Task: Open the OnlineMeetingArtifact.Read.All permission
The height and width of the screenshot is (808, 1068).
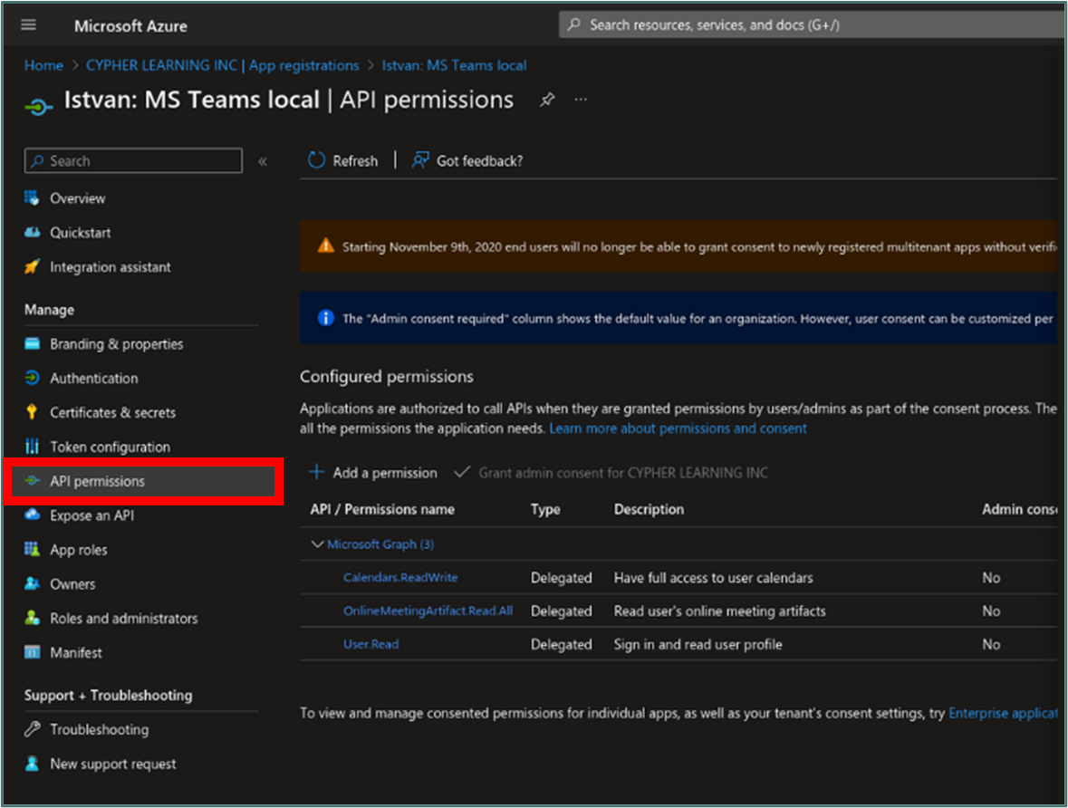Action: click(428, 611)
